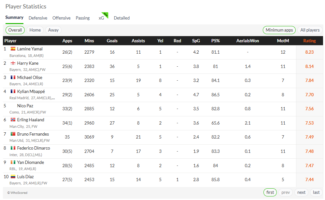325x200 pixels.
Task: Click Portugal flag next to Bruno Fernandes
Action: point(13,134)
